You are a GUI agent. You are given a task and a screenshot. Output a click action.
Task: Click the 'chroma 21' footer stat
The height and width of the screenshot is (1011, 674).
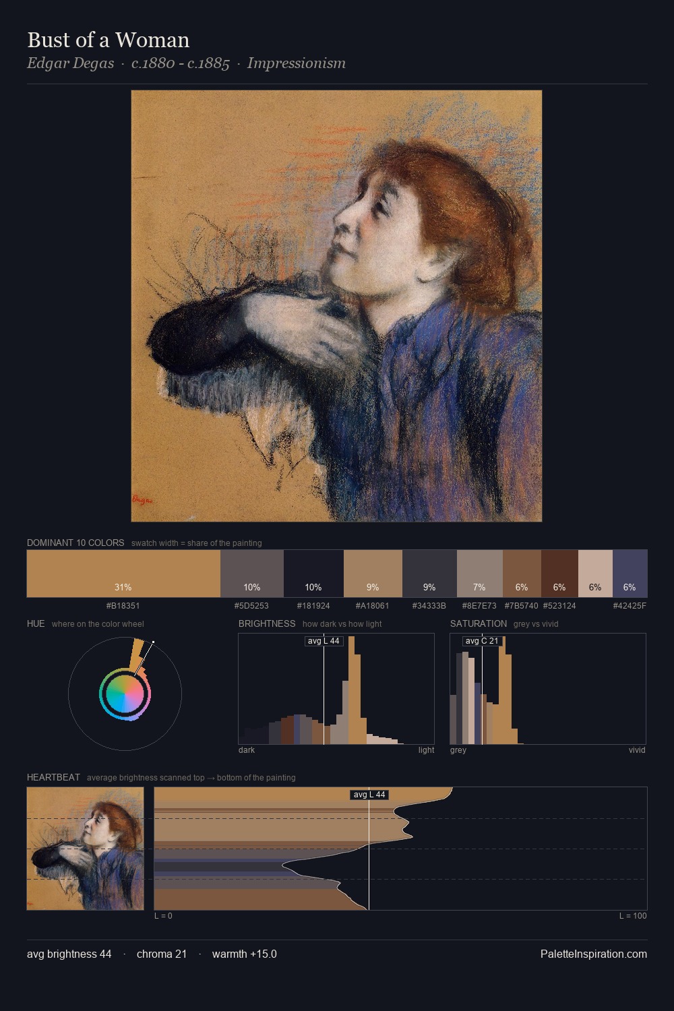pos(162,954)
